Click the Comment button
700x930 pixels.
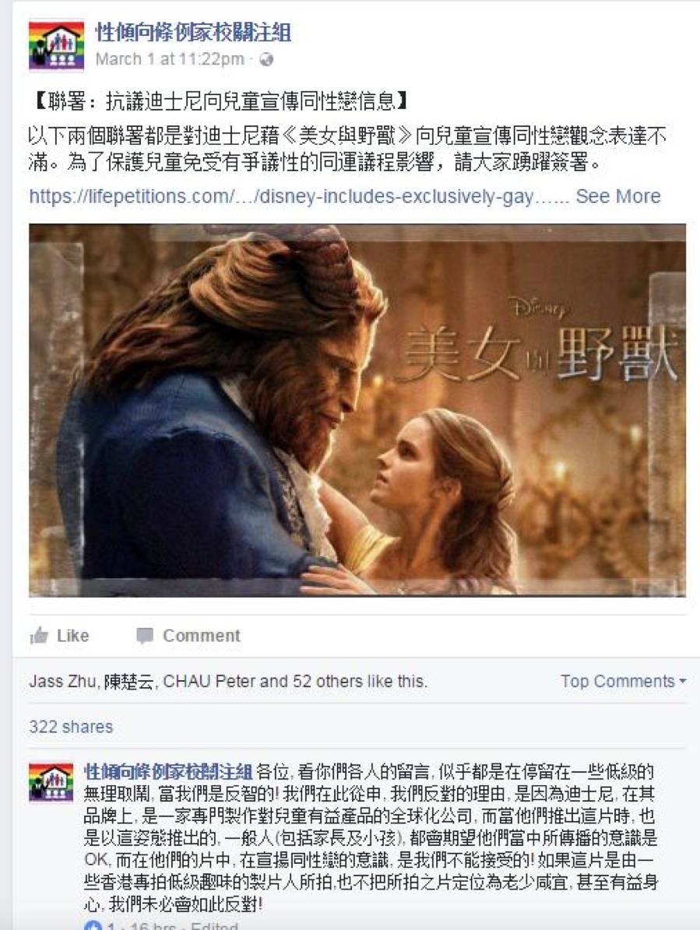click(188, 636)
